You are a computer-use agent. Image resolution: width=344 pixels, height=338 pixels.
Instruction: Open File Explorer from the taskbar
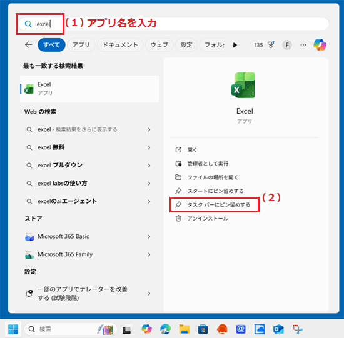pyautogui.click(x=185, y=329)
